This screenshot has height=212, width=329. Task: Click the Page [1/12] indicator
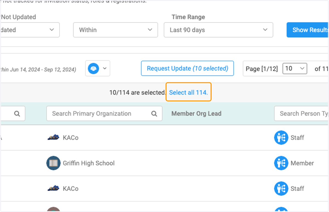(262, 69)
